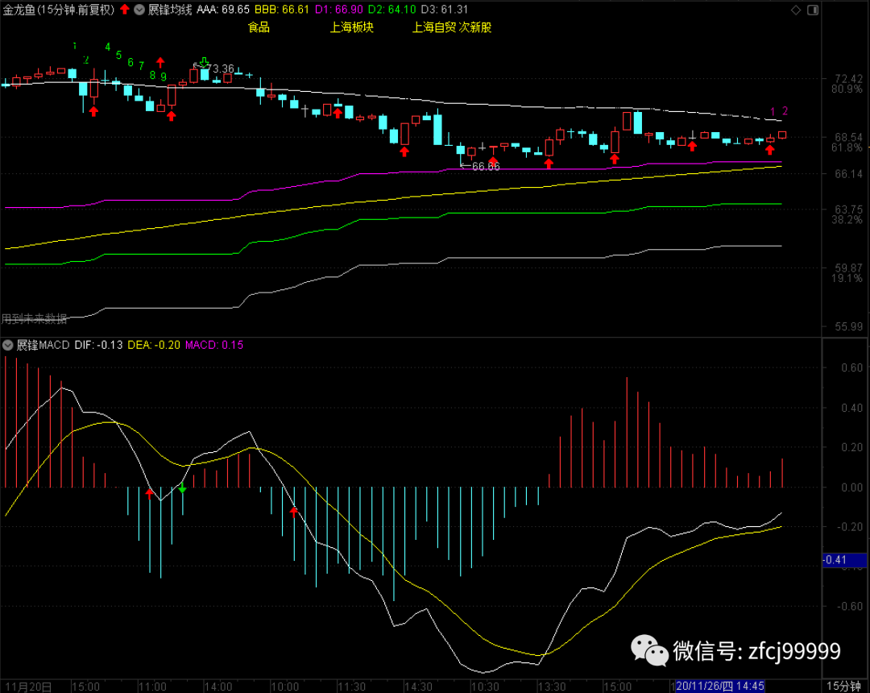Click the 展锋MACD indicator name
870x693 pixels.
43,345
